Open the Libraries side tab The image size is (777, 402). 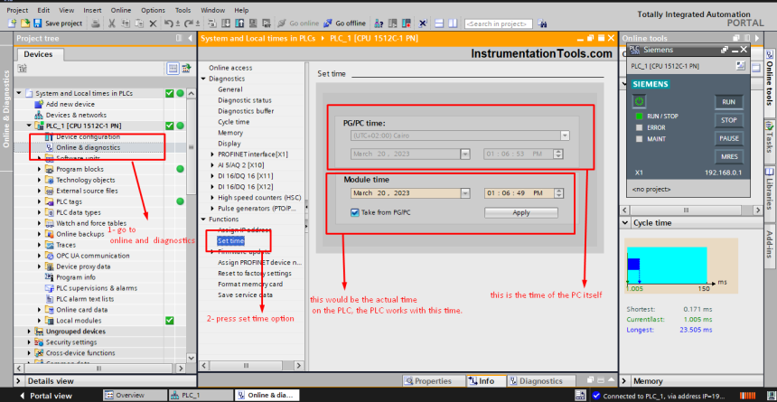click(x=770, y=189)
